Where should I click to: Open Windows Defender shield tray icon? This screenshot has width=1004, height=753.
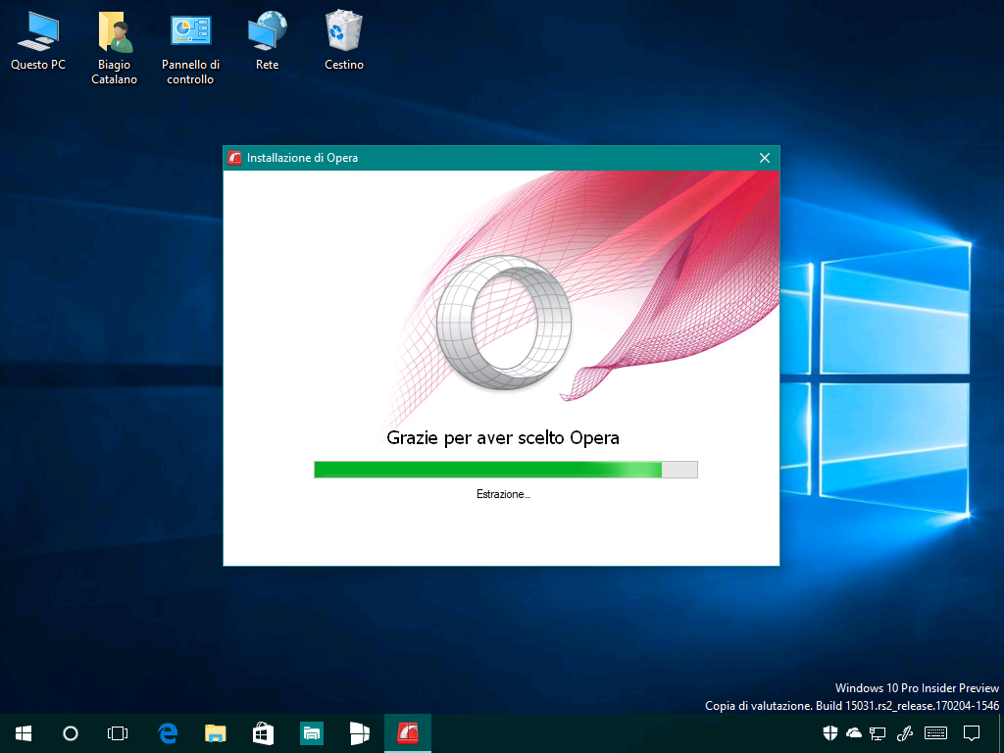[829, 733]
